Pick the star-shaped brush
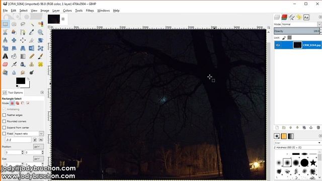This screenshot has width=322, height=181. point(313,162)
